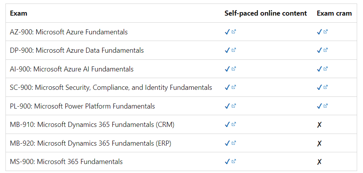Click the AZ-900 self-paced checkmark link

(227, 32)
